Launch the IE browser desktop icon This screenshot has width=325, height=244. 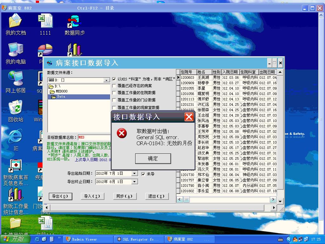click(16, 140)
